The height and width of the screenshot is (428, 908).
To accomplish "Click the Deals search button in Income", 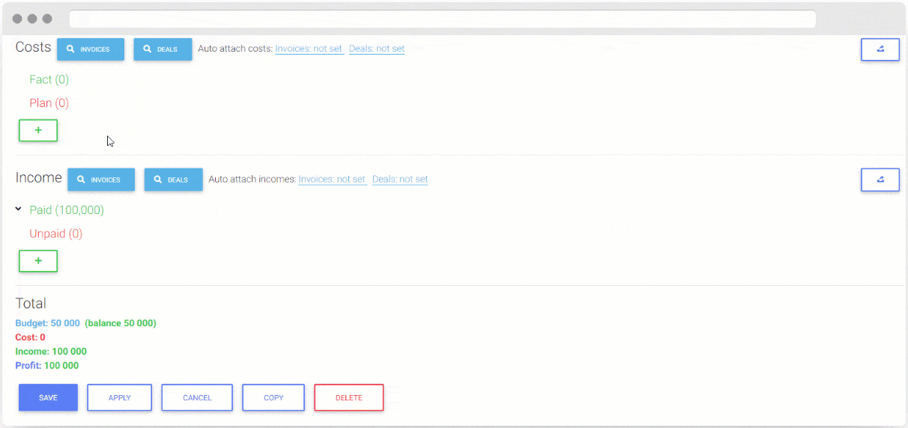I will [173, 180].
